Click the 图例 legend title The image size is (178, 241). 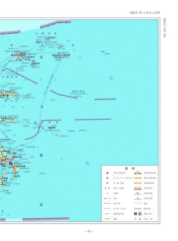(130, 168)
